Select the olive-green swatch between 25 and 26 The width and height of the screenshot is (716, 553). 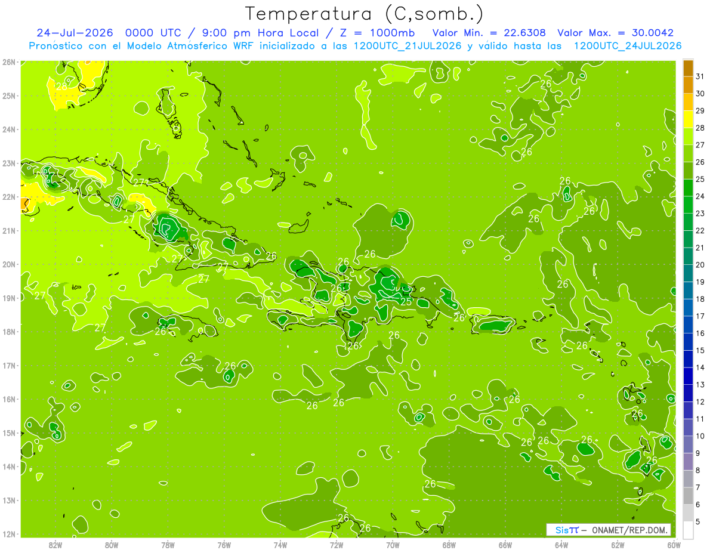pyautogui.click(x=688, y=171)
